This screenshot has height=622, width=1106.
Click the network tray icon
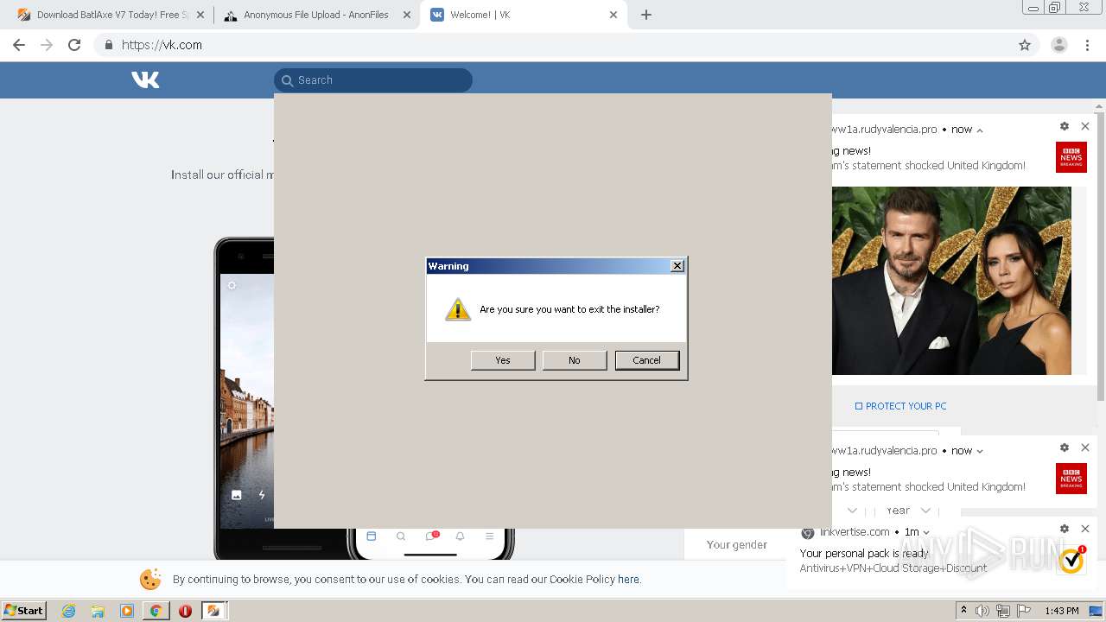[x=1003, y=611]
